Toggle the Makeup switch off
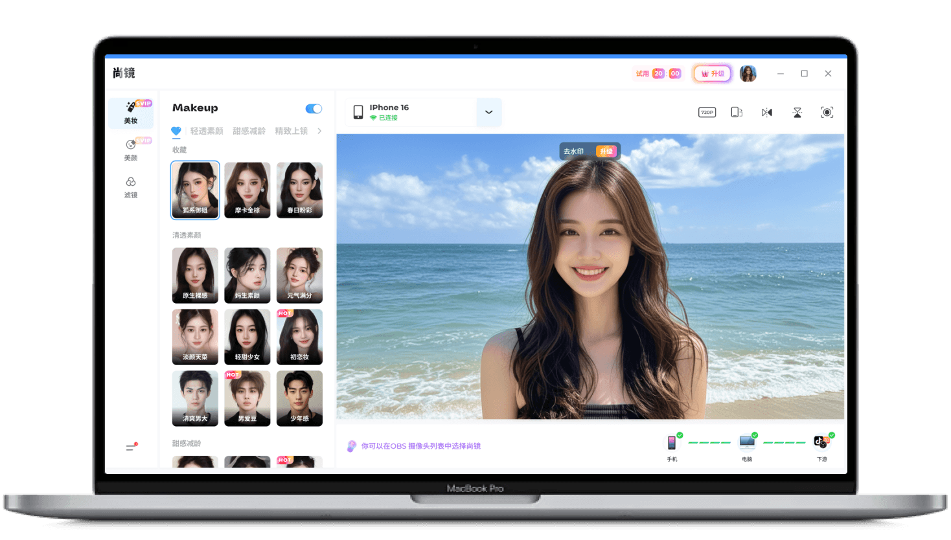The height and width of the screenshot is (540, 951). tap(314, 109)
